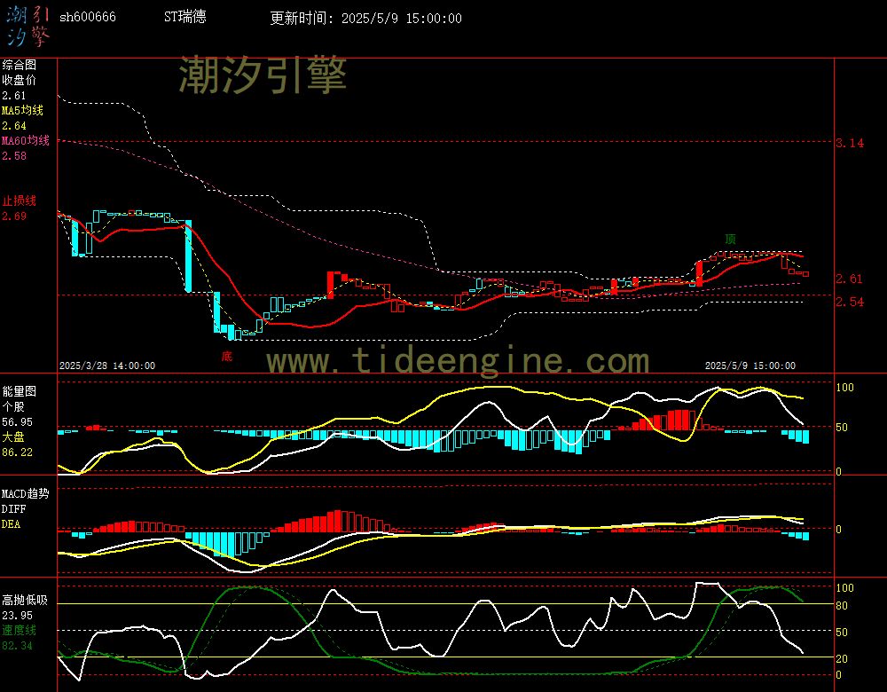Click the green 顶 marker on the chart
Image resolution: width=887 pixels, height=692 pixels.
pos(730,239)
